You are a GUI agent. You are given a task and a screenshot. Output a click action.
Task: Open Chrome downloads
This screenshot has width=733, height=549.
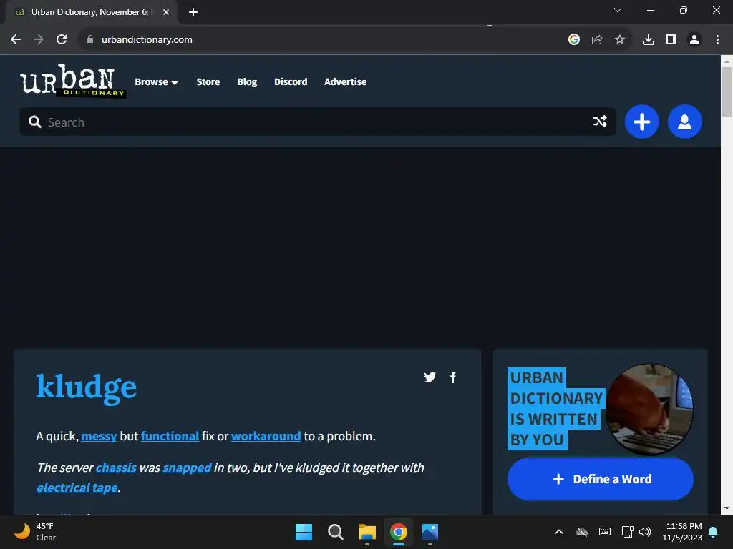[x=649, y=40]
